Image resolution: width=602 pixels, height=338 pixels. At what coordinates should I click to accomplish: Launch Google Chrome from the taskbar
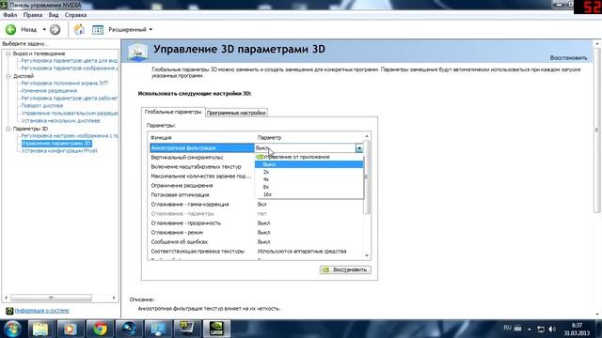tap(101, 329)
